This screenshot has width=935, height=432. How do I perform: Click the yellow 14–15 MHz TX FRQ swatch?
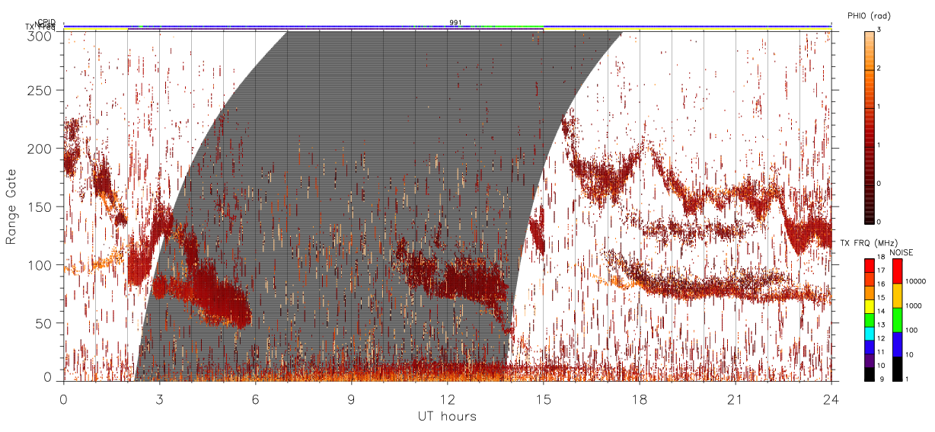click(x=869, y=306)
